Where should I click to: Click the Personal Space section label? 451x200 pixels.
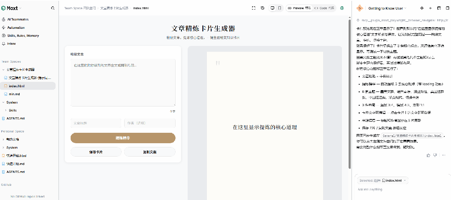point(13,132)
